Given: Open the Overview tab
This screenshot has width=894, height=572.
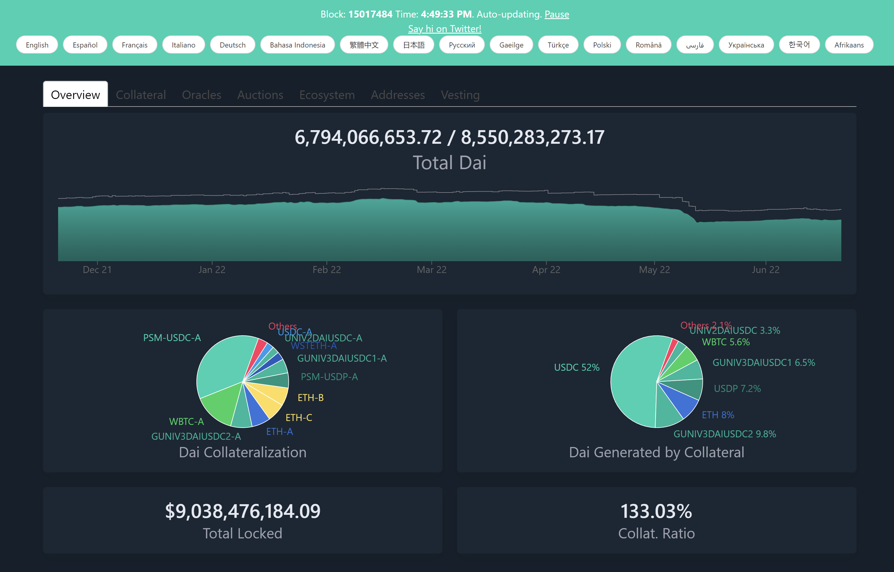Looking at the screenshot, I should tap(75, 94).
